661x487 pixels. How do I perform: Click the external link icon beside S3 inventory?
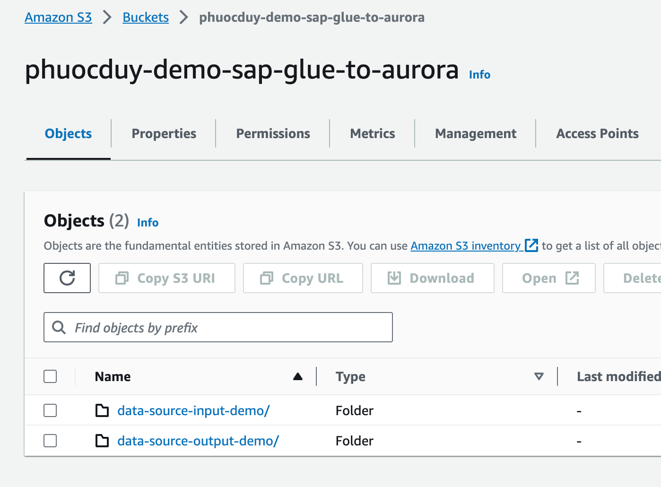531,245
